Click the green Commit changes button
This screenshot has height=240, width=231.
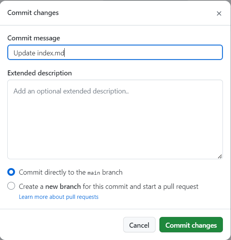(191, 225)
